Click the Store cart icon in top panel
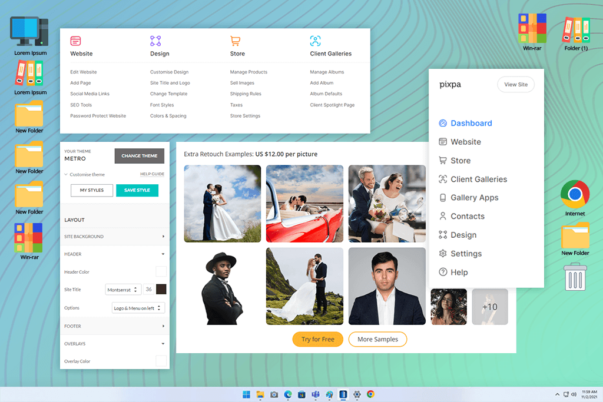Image resolution: width=603 pixels, height=402 pixels. point(236,41)
